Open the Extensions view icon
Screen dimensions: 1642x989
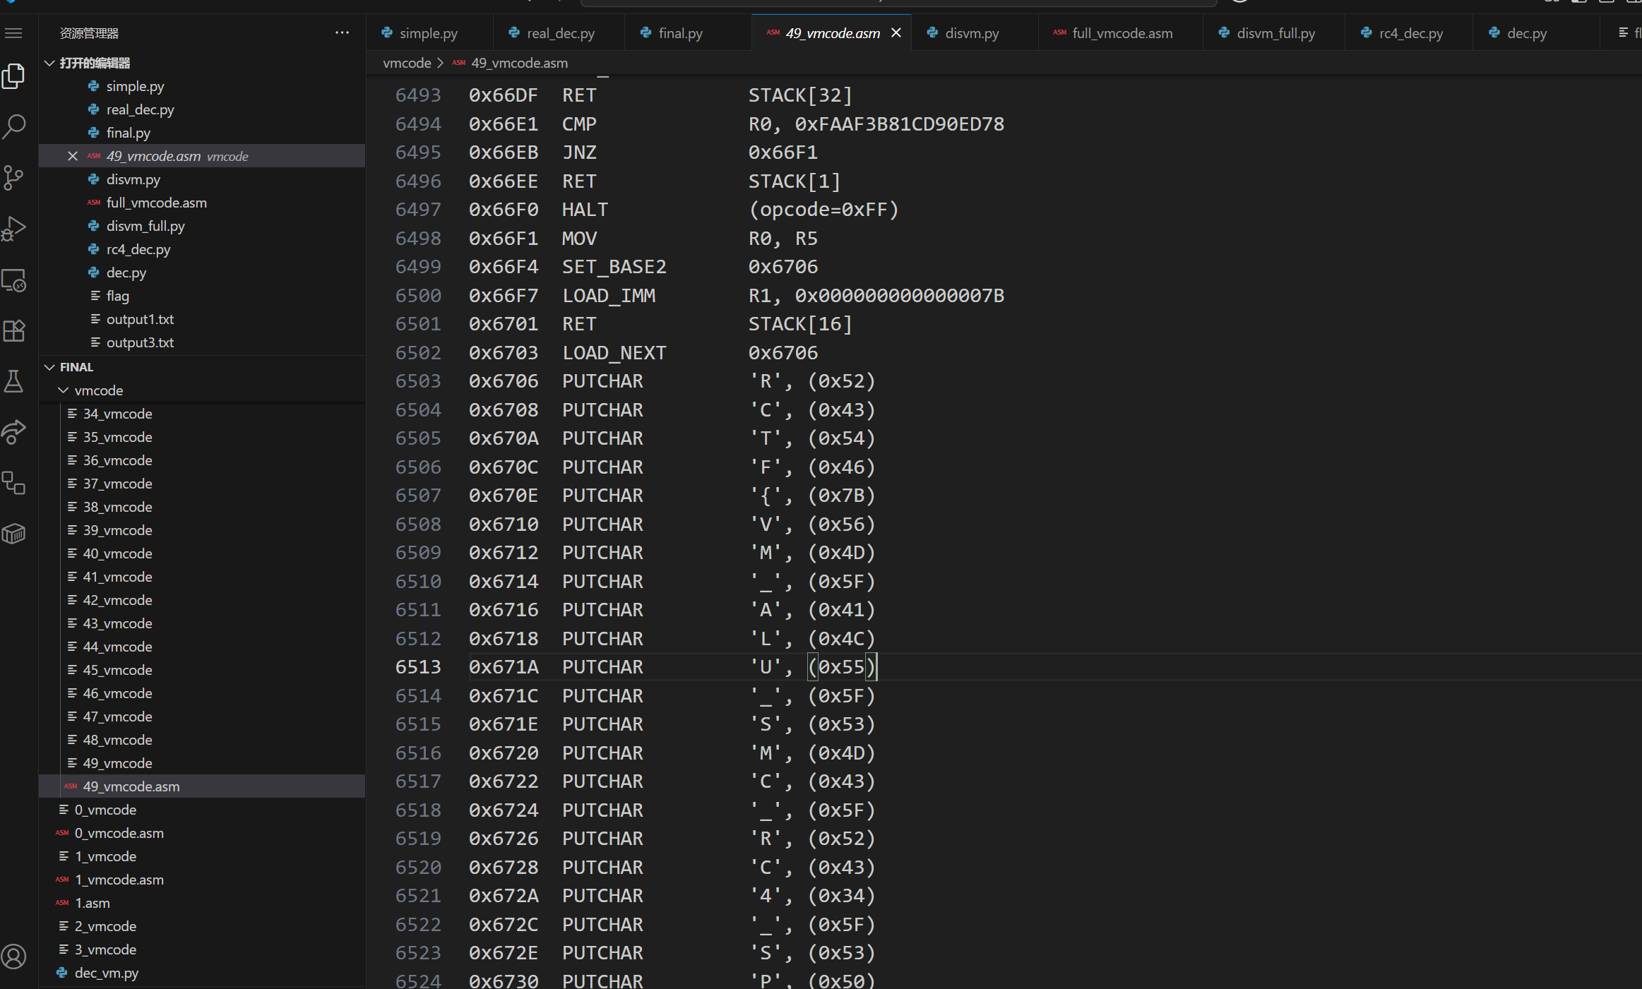[x=14, y=330]
